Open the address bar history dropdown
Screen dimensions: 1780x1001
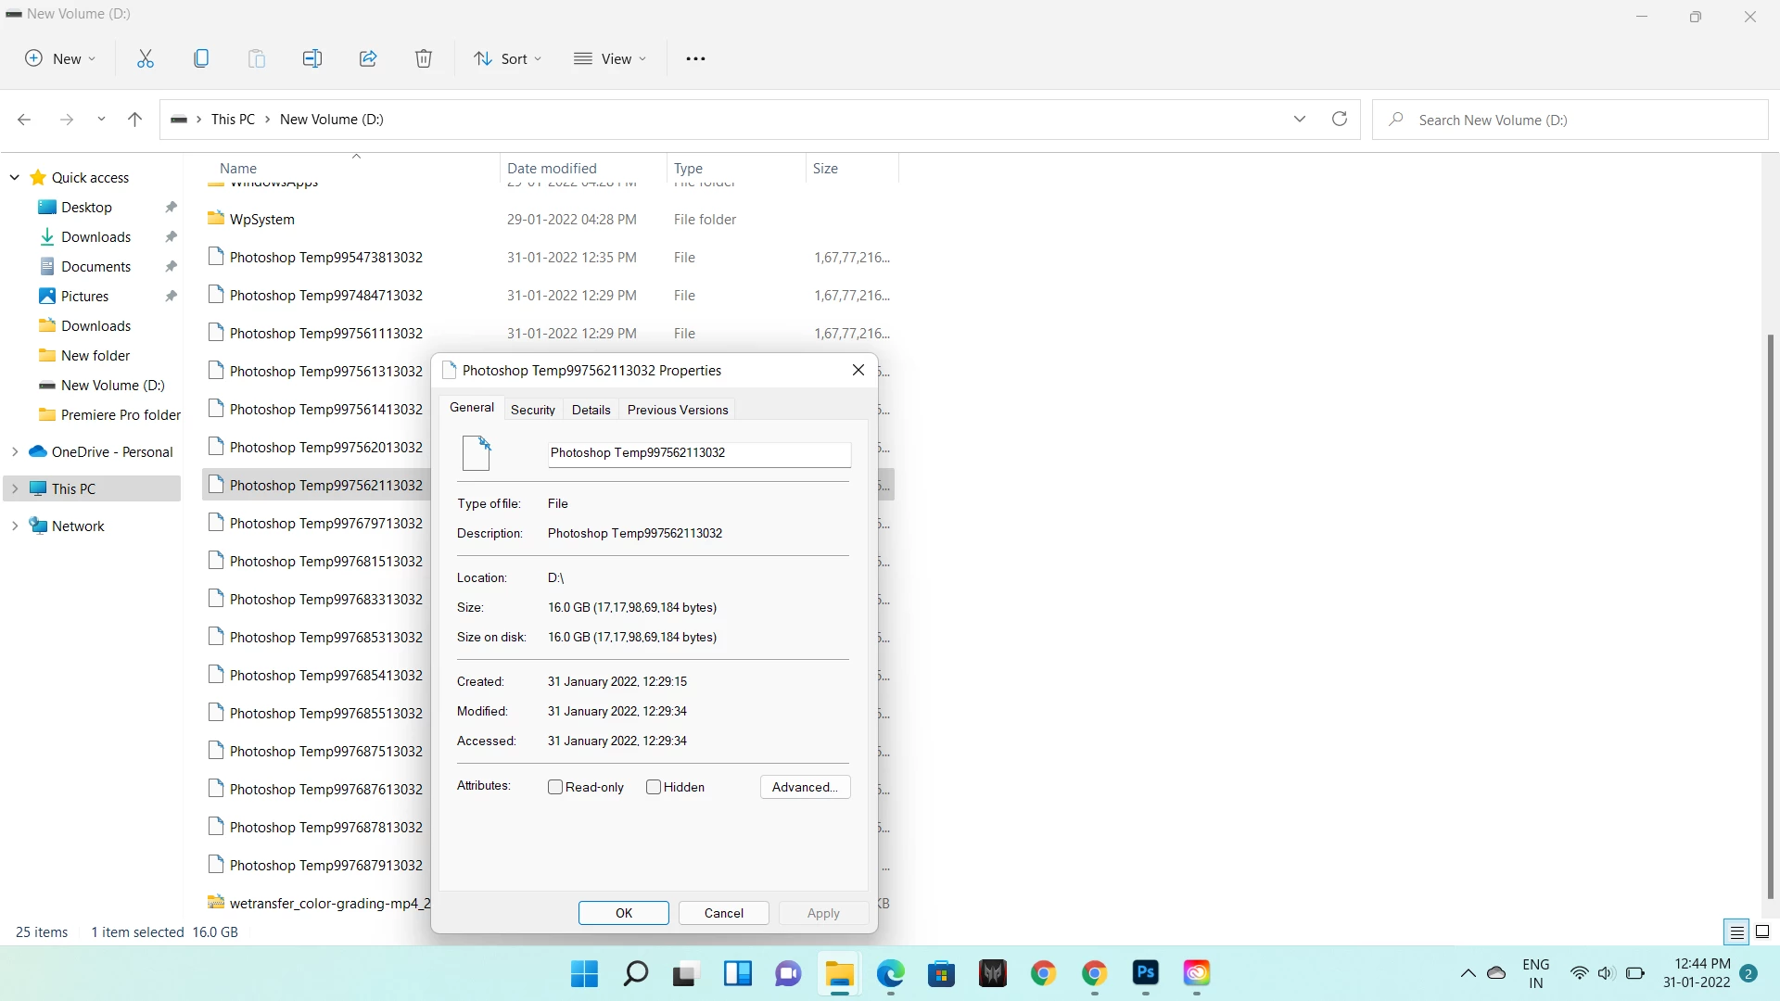[x=1300, y=119]
